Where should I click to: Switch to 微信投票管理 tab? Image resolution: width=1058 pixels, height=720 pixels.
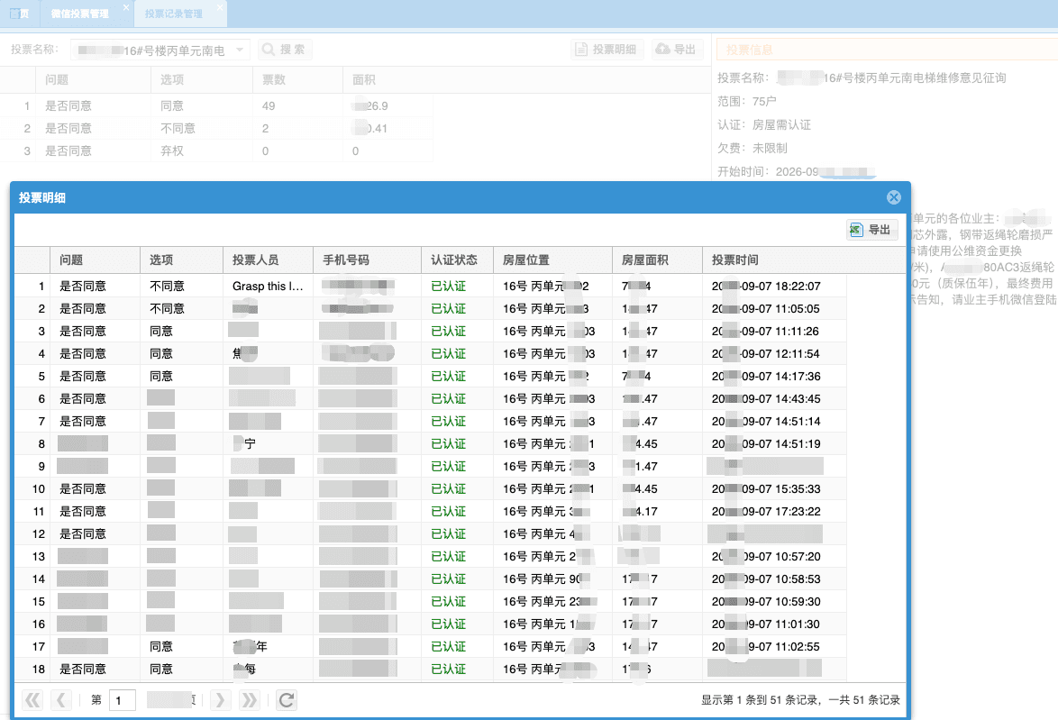pos(79,14)
